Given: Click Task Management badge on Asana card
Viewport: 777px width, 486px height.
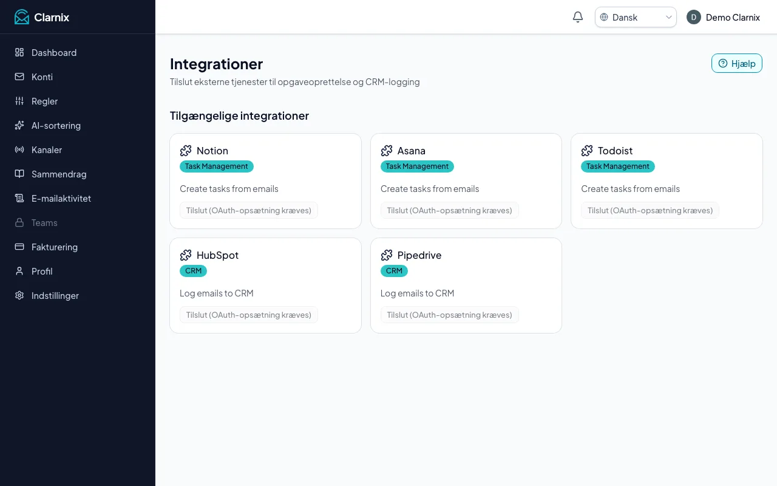Looking at the screenshot, I should (x=417, y=166).
